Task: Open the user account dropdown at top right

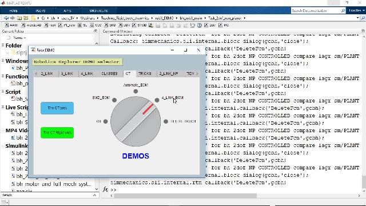Action: click(357, 10)
